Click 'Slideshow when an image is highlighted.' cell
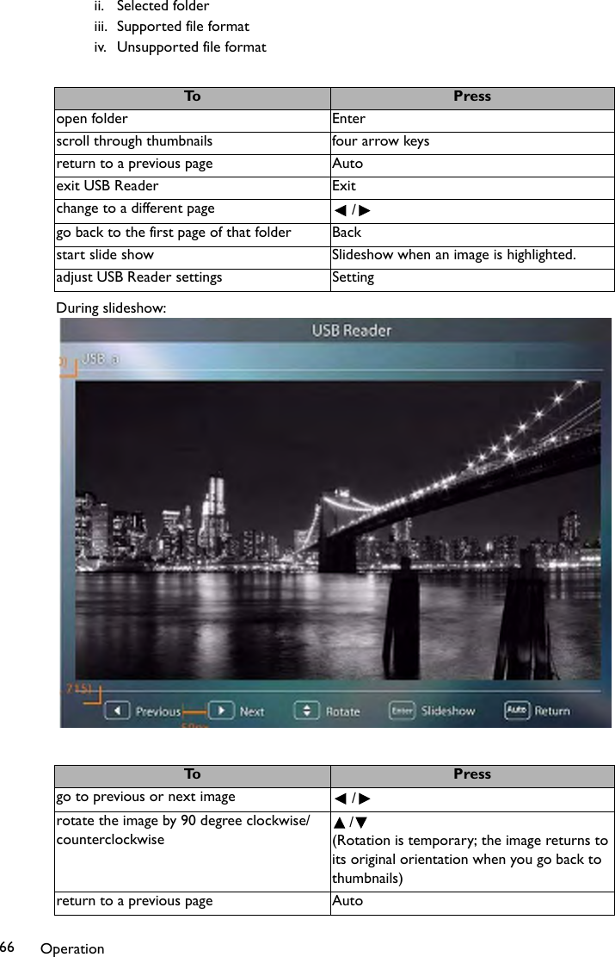The image size is (615, 957). (x=472, y=258)
